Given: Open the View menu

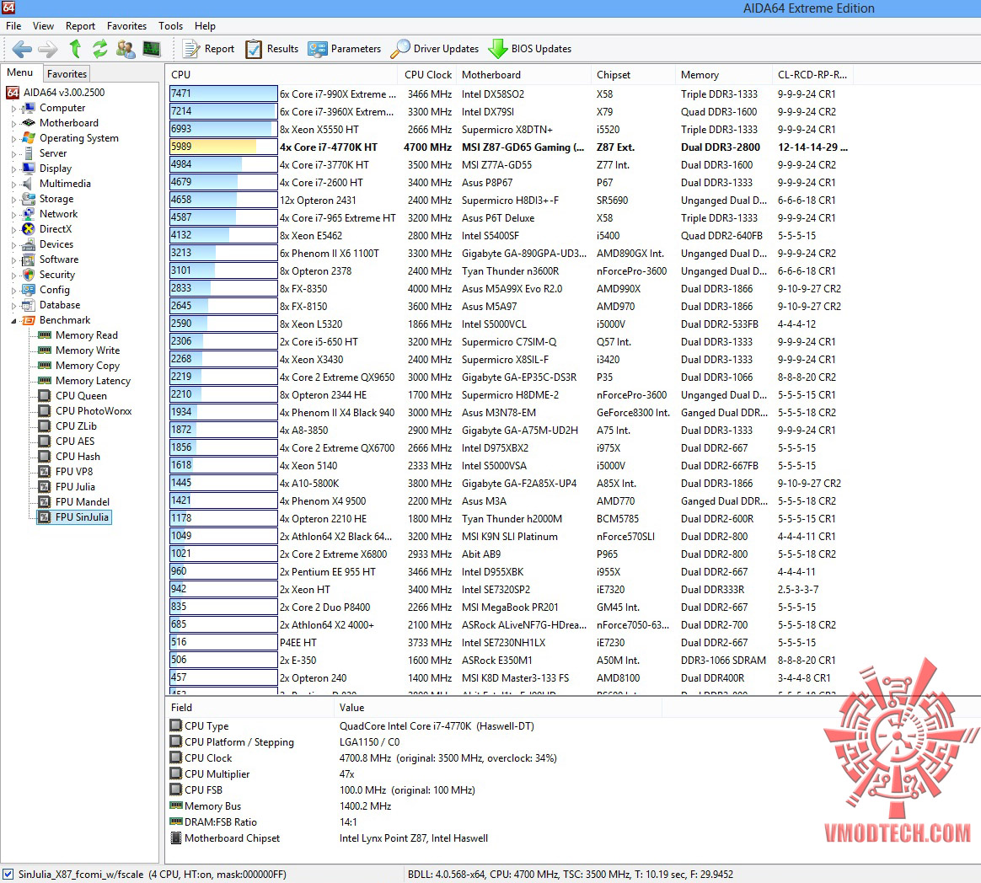Looking at the screenshot, I should 43,25.
